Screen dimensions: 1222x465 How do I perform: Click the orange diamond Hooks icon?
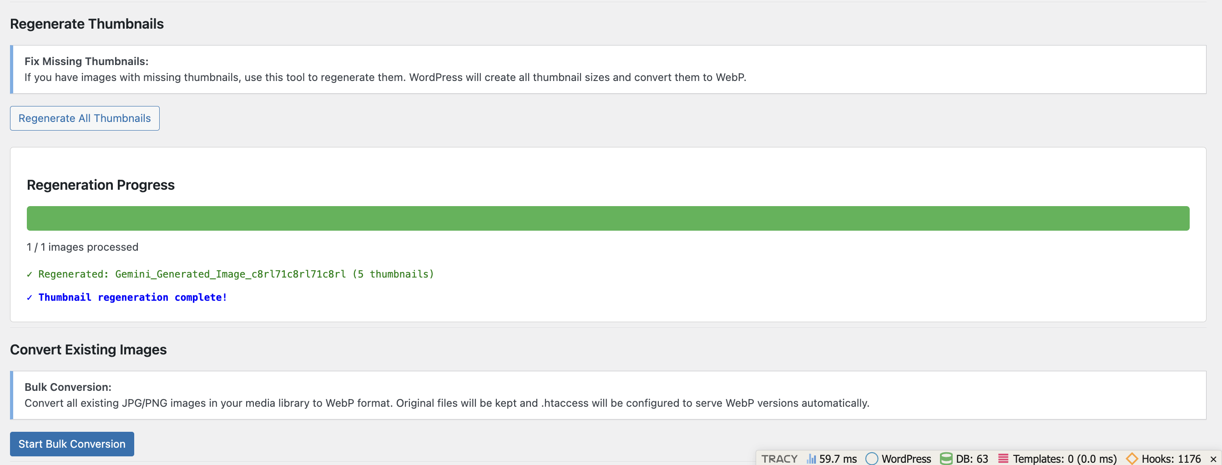pos(1133,458)
